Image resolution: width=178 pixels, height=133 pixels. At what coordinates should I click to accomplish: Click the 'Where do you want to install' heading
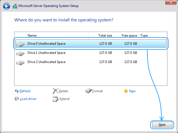[64, 20]
